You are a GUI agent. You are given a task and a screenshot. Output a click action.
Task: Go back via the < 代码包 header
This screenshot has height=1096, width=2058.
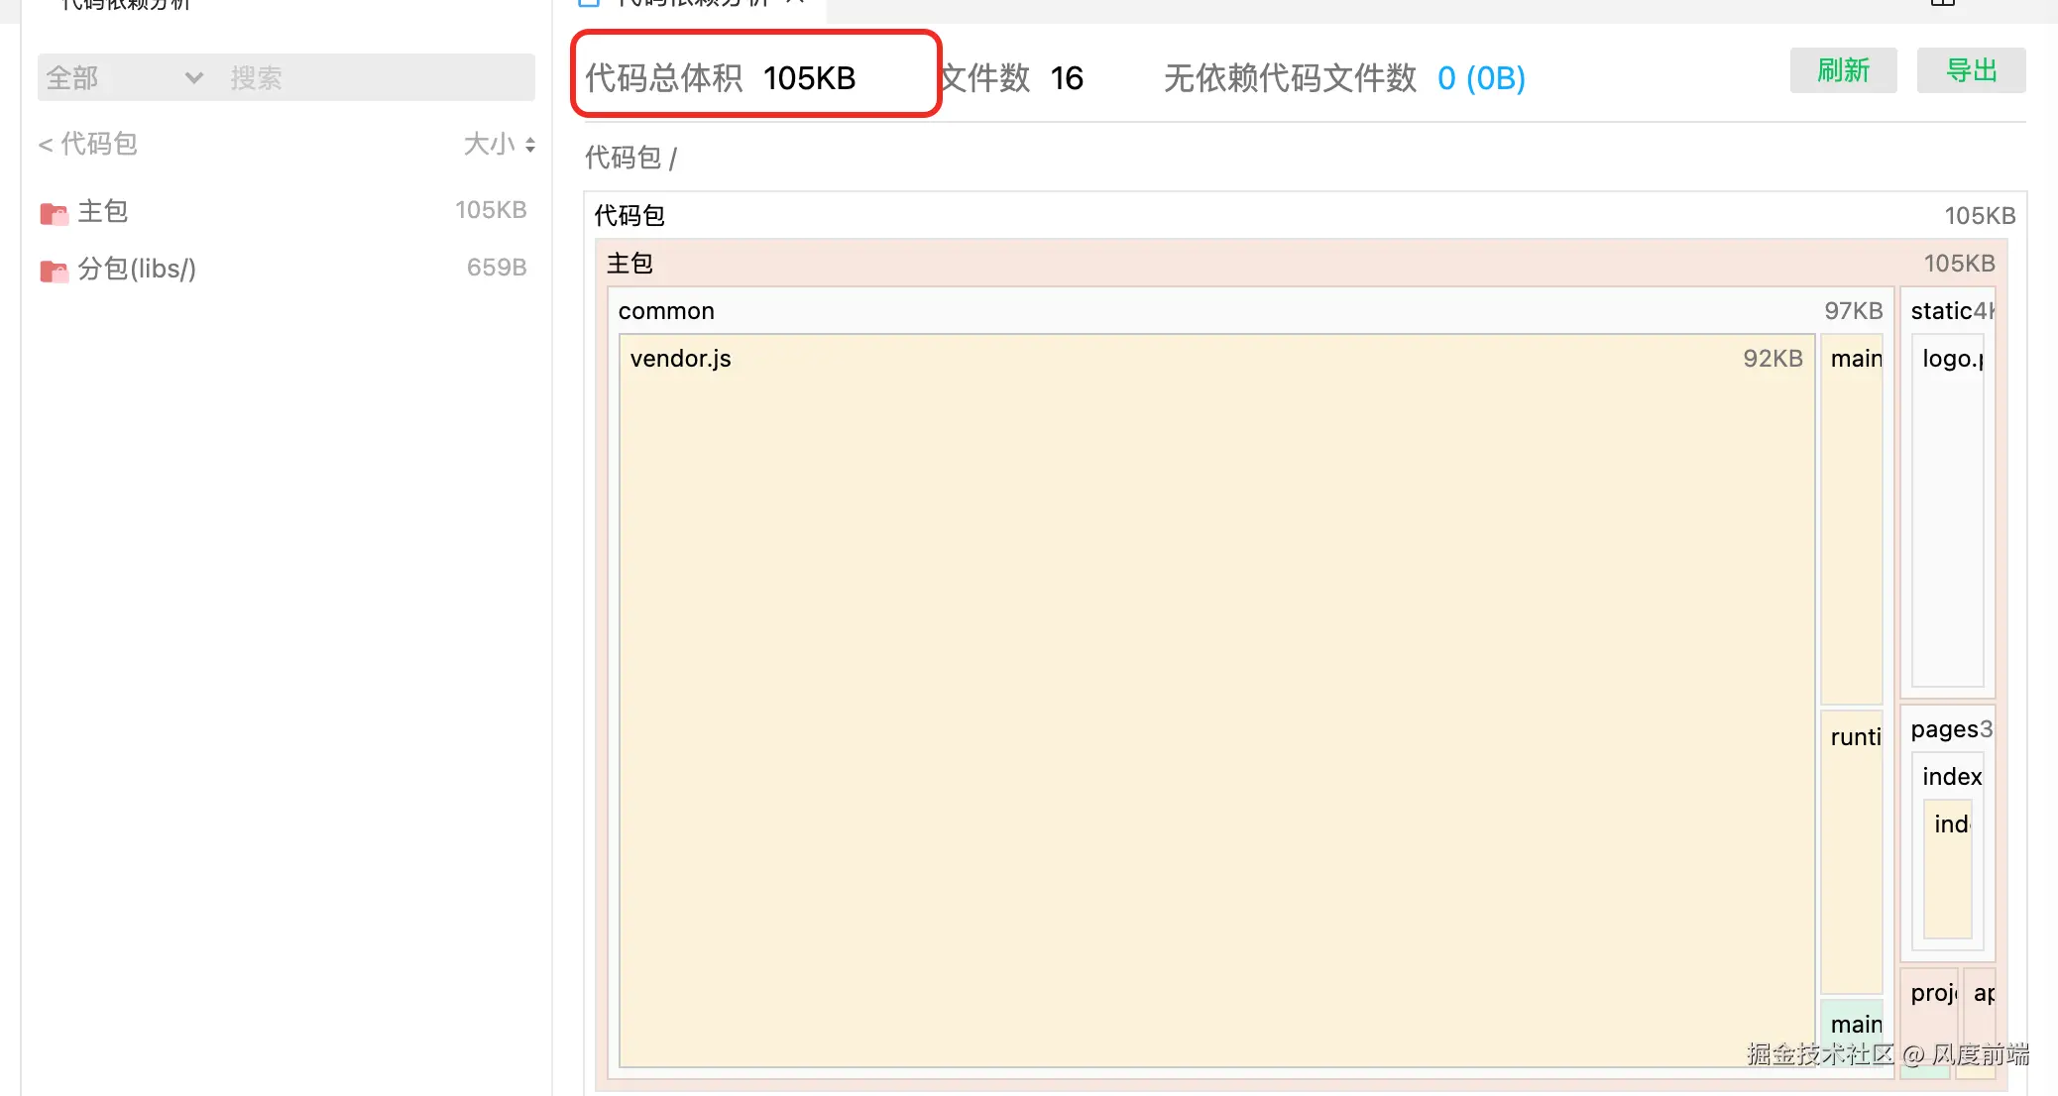coord(87,145)
